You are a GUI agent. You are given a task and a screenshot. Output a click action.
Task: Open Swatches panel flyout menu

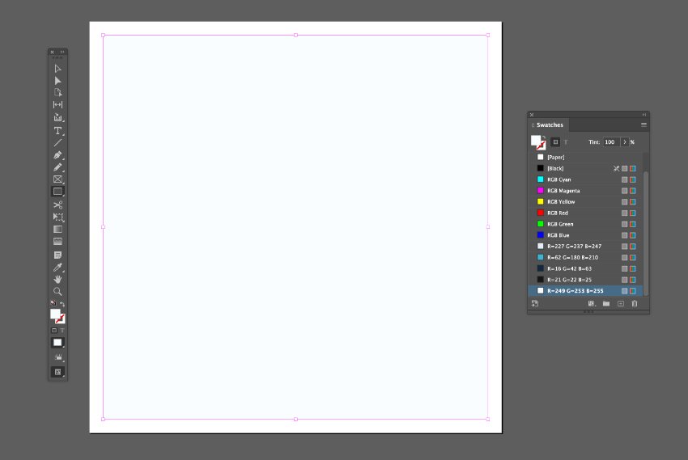click(x=643, y=124)
